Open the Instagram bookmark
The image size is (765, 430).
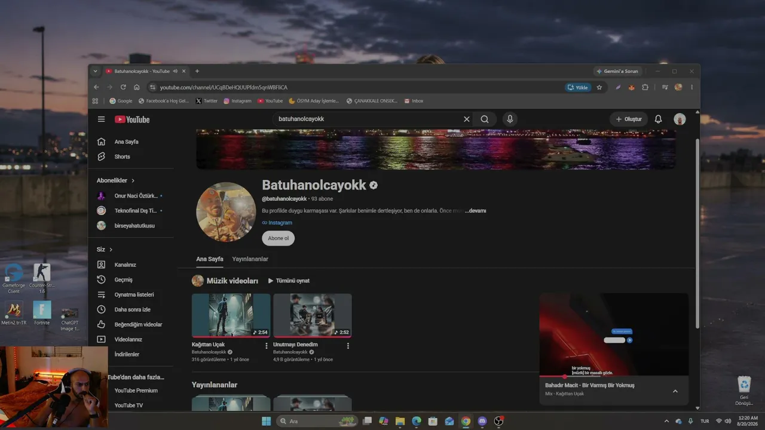click(x=238, y=101)
